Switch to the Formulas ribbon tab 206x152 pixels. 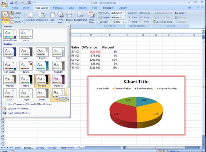[58, 8]
